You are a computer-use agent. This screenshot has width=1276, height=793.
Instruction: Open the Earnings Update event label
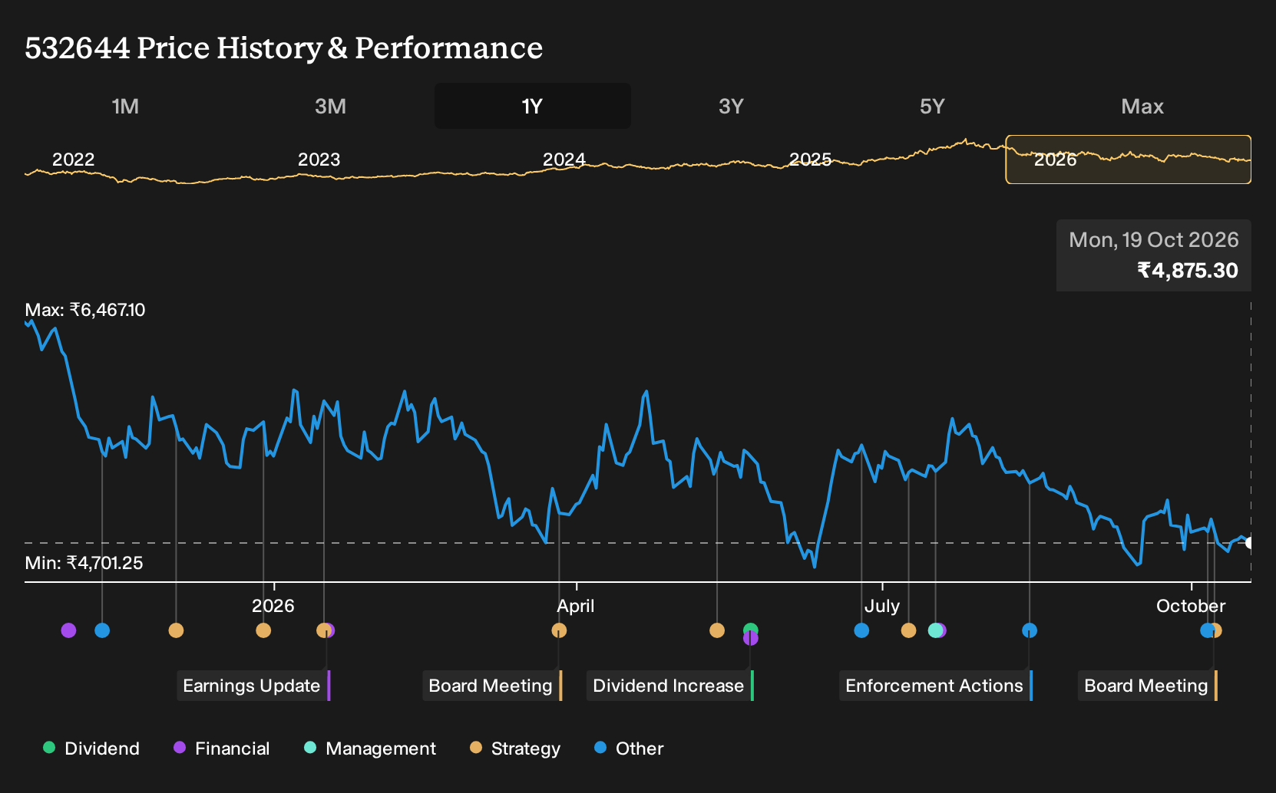coord(253,686)
